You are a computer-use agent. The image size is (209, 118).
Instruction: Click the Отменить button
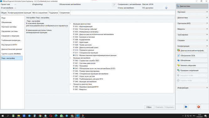point(159,107)
